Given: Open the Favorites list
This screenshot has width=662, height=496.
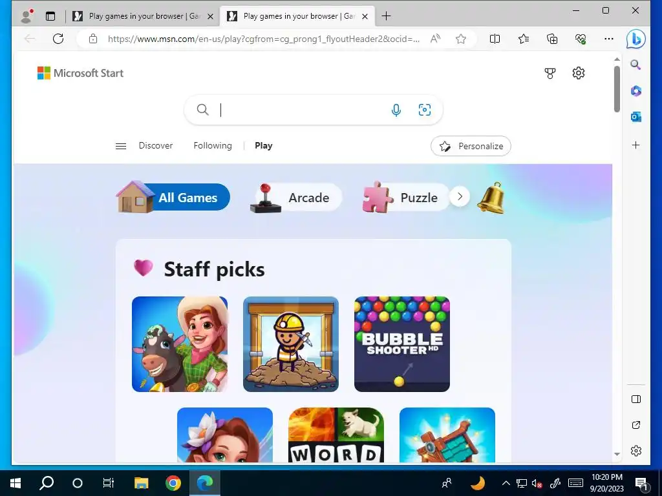Looking at the screenshot, I should pos(524,39).
